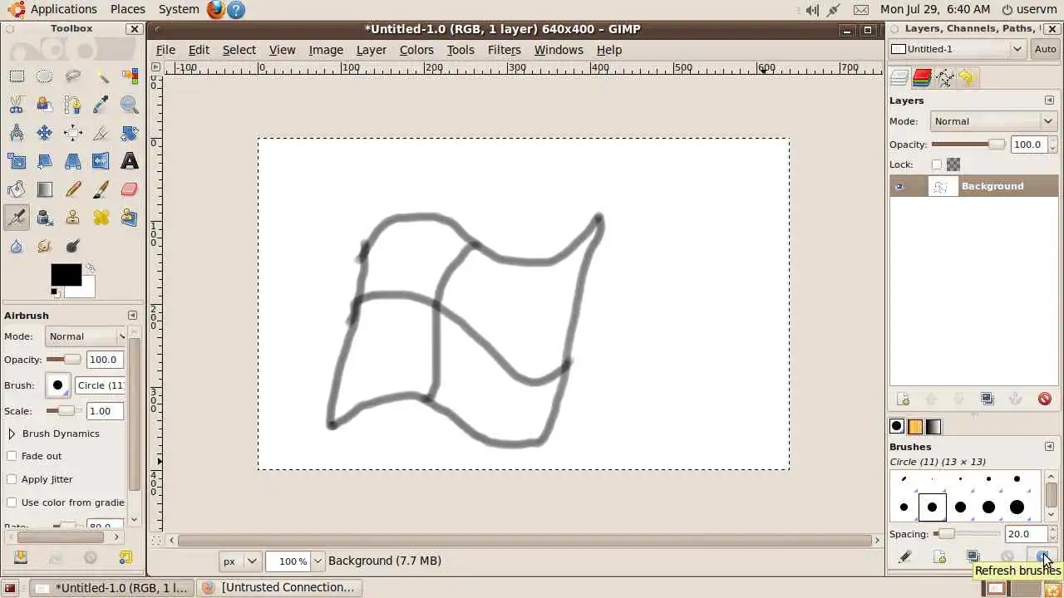This screenshot has width=1064, height=598.
Task: Duplicate the layer in Layers panel
Action: click(988, 399)
